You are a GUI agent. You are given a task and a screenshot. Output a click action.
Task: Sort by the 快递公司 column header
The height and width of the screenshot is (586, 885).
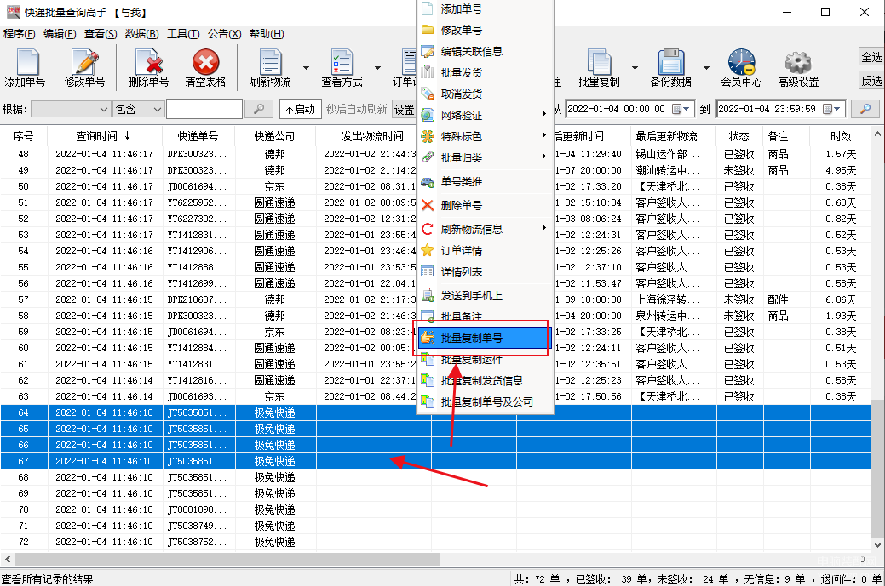275,136
